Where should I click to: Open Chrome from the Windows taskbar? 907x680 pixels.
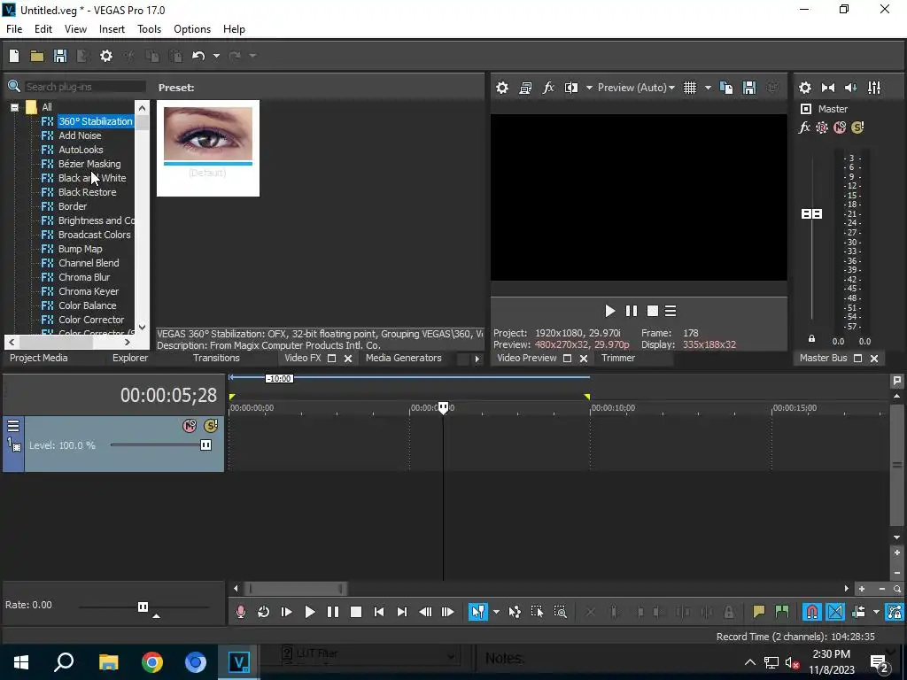[x=152, y=662]
